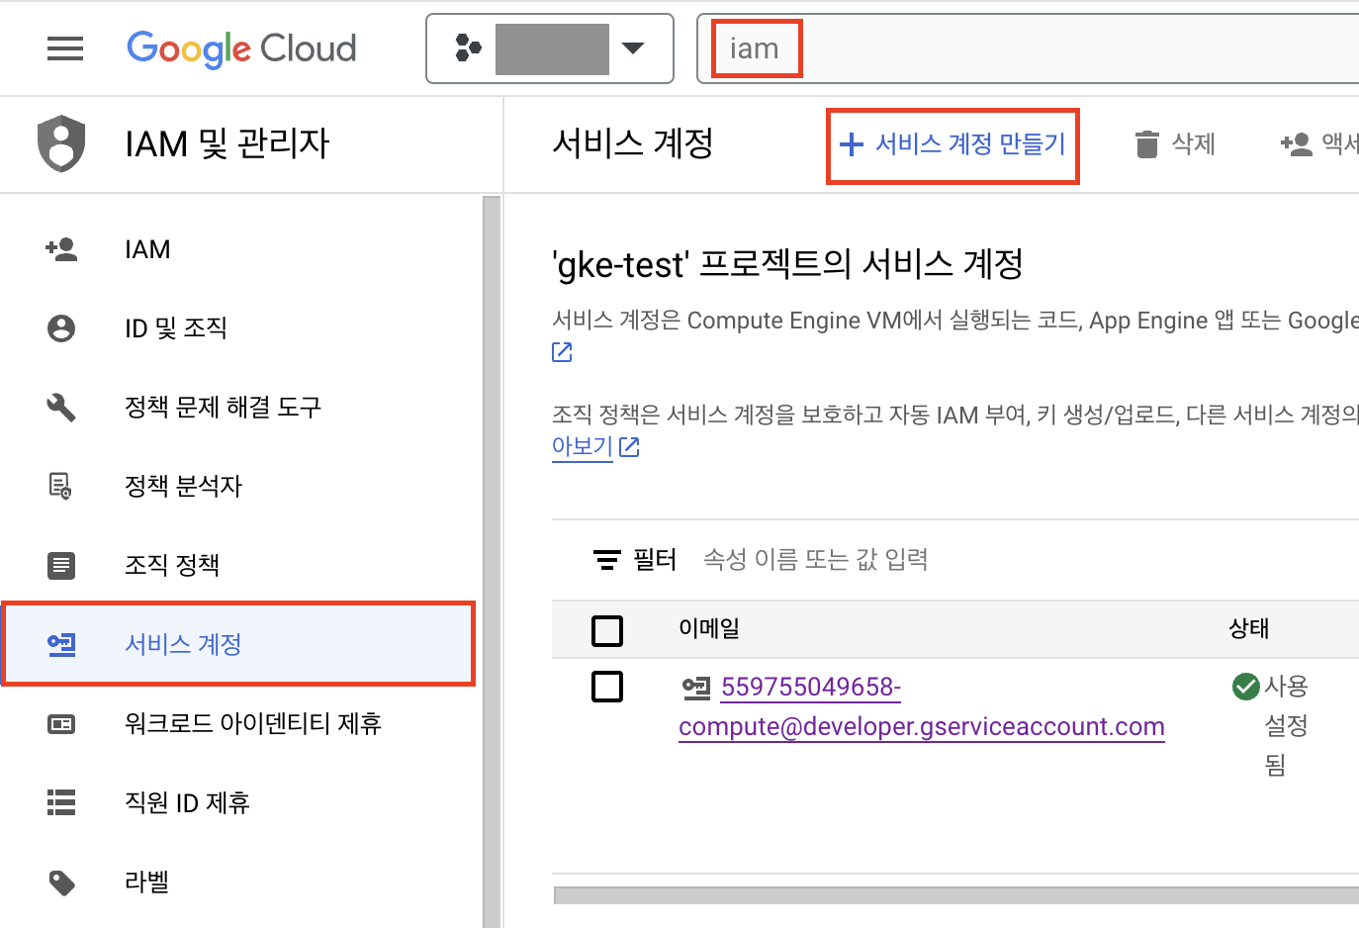This screenshot has width=1359, height=928.
Task: Click the 직원 ID 제휴 list icon
Action: 61,802
